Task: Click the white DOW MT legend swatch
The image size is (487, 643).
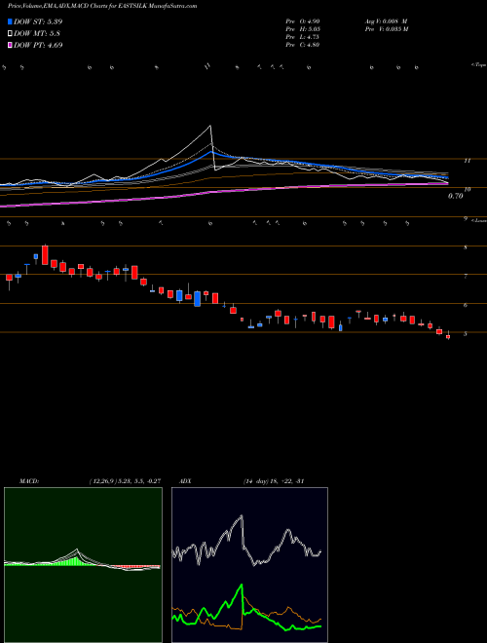Action: click(x=10, y=34)
